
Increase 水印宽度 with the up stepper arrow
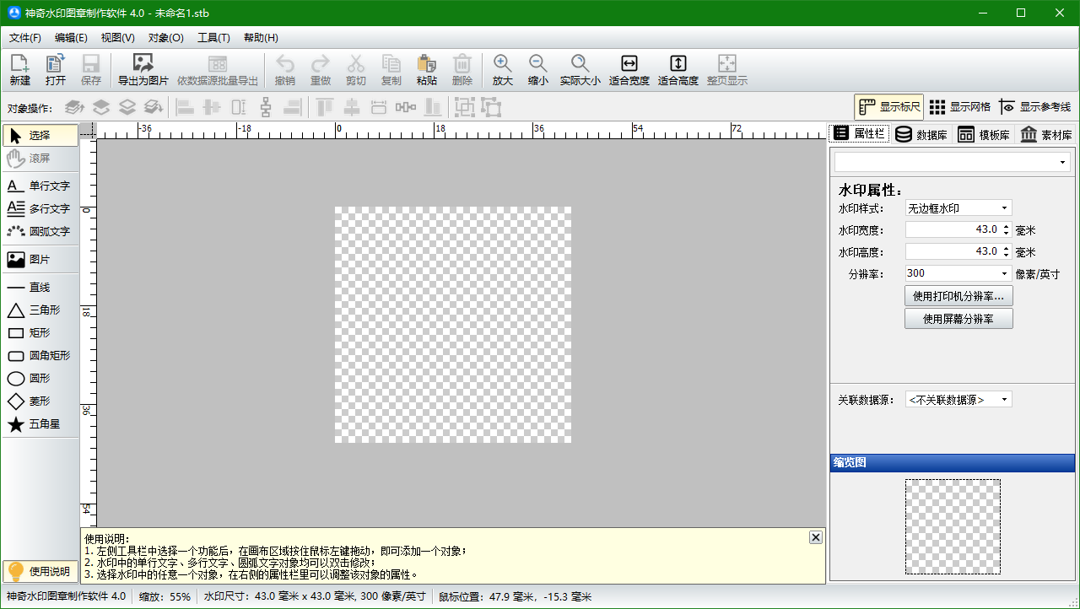click(1006, 226)
